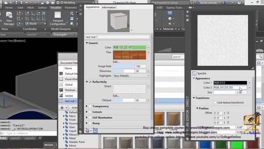Collapse the Position section in Texture Editor
The width and height of the screenshot is (264, 149).
(x=197, y=108)
